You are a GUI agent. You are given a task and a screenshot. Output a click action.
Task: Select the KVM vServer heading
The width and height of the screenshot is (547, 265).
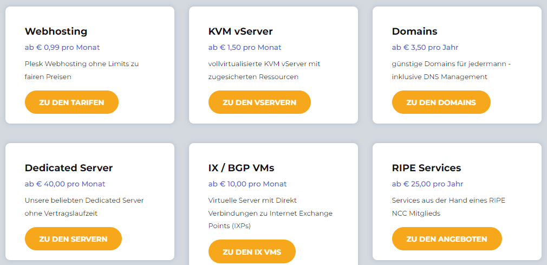(240, 31)
